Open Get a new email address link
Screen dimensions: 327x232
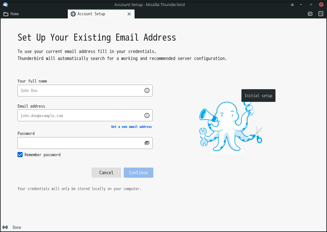[131, 127]
